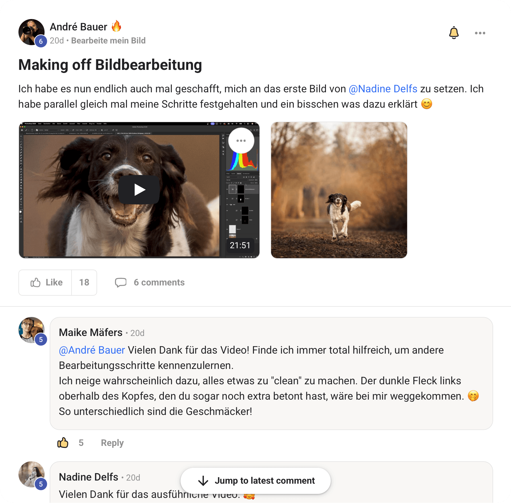
Task: Open Maike Mäfers' profile name
Action: [91, 333]
